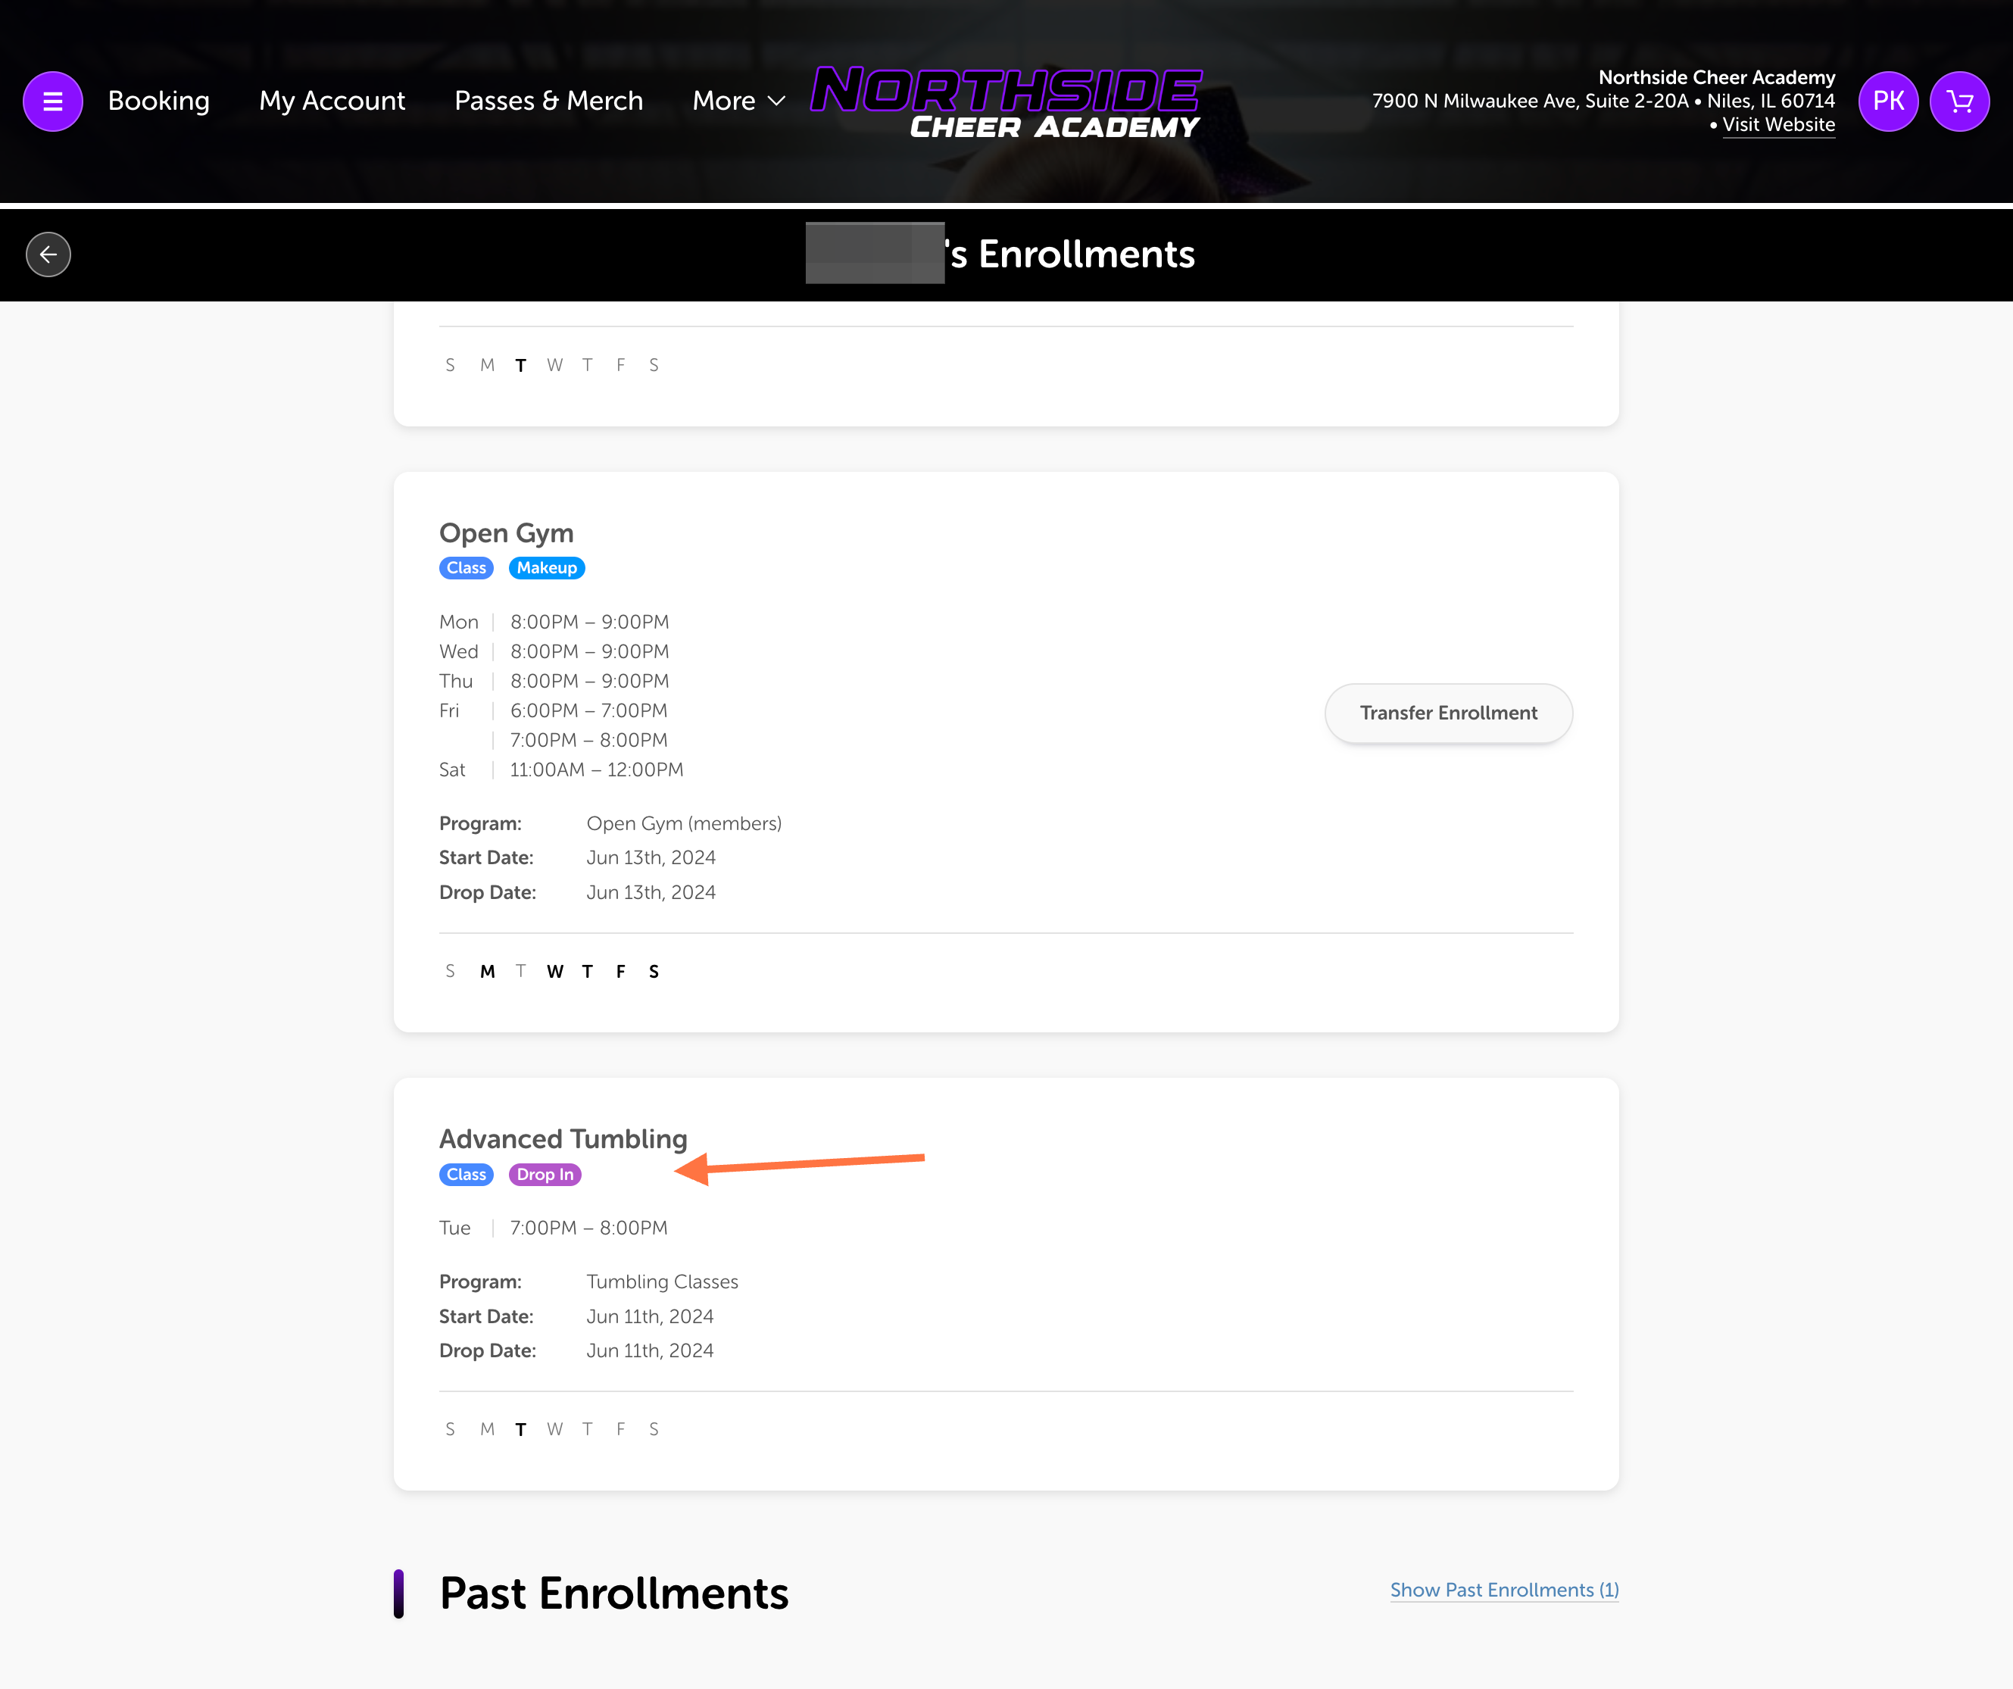Click the Class tag under Advanced Tumbling
Viewport: 2013px width, 1689px height.
(466, 1174)
